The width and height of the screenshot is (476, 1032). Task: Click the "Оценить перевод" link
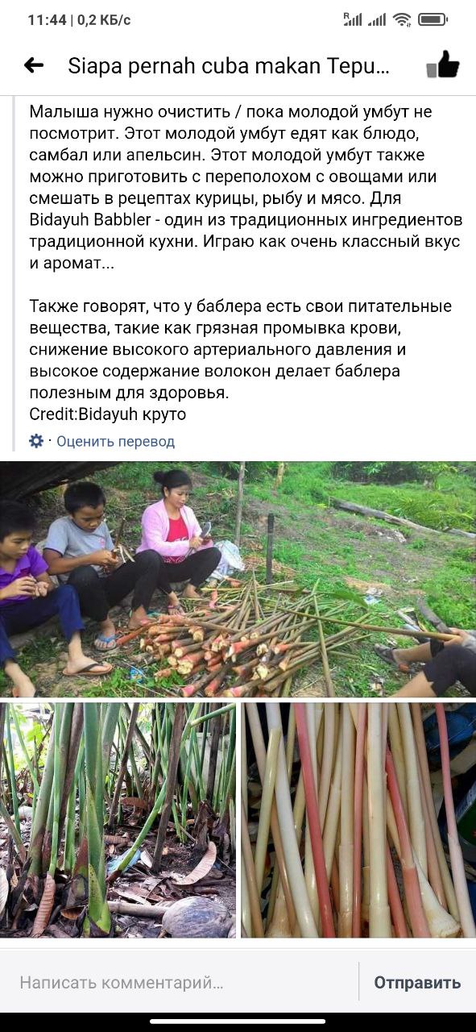115,442
